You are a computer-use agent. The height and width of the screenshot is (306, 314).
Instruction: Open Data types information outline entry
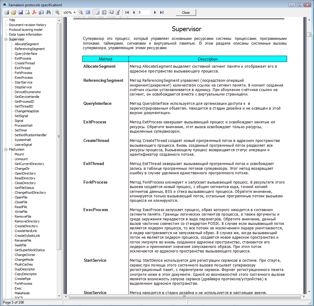(x=25, y=34)
